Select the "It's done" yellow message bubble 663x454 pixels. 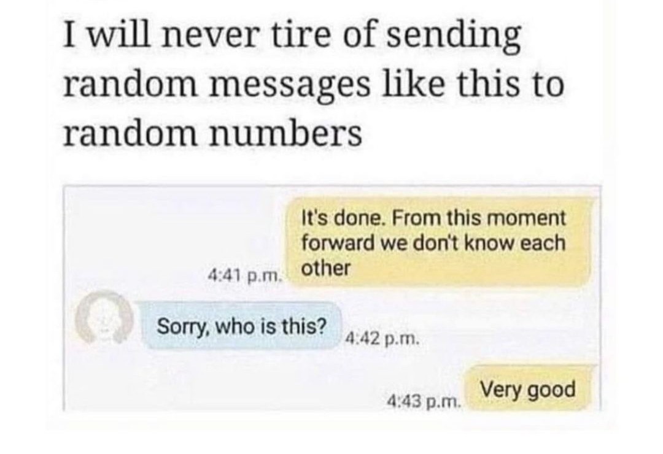click(439, 243)
